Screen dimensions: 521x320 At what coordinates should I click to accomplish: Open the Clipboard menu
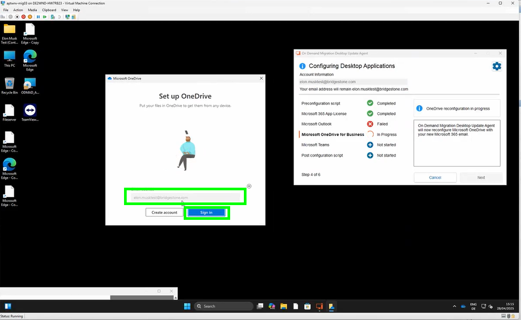click(x=49, y=10)
